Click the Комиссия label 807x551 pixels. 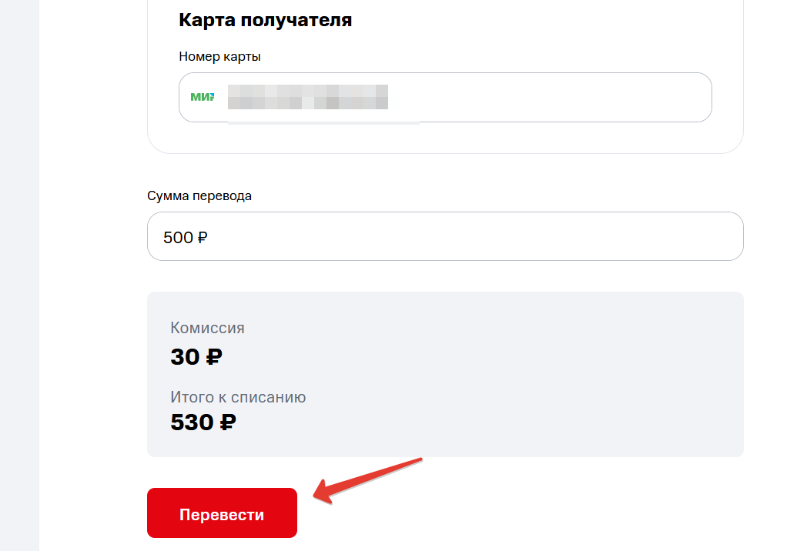click(206, 327)
